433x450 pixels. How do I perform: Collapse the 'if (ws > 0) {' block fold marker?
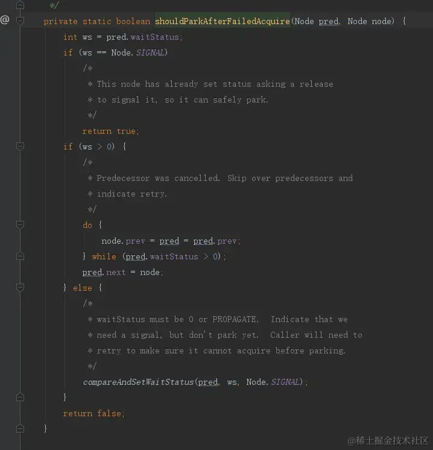point(20,147)
